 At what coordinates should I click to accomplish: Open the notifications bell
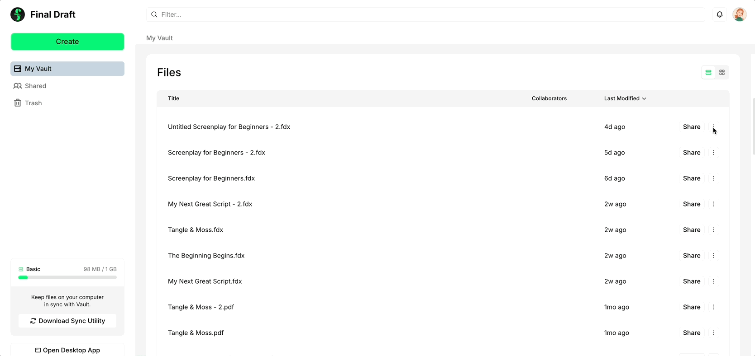719,14
